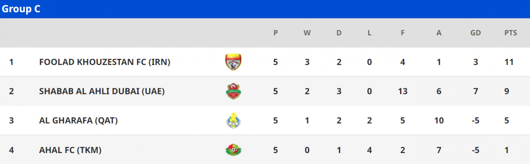
Task: Click the Foolad Khouzestan FC club crest
Action: (x=233, y=62)
